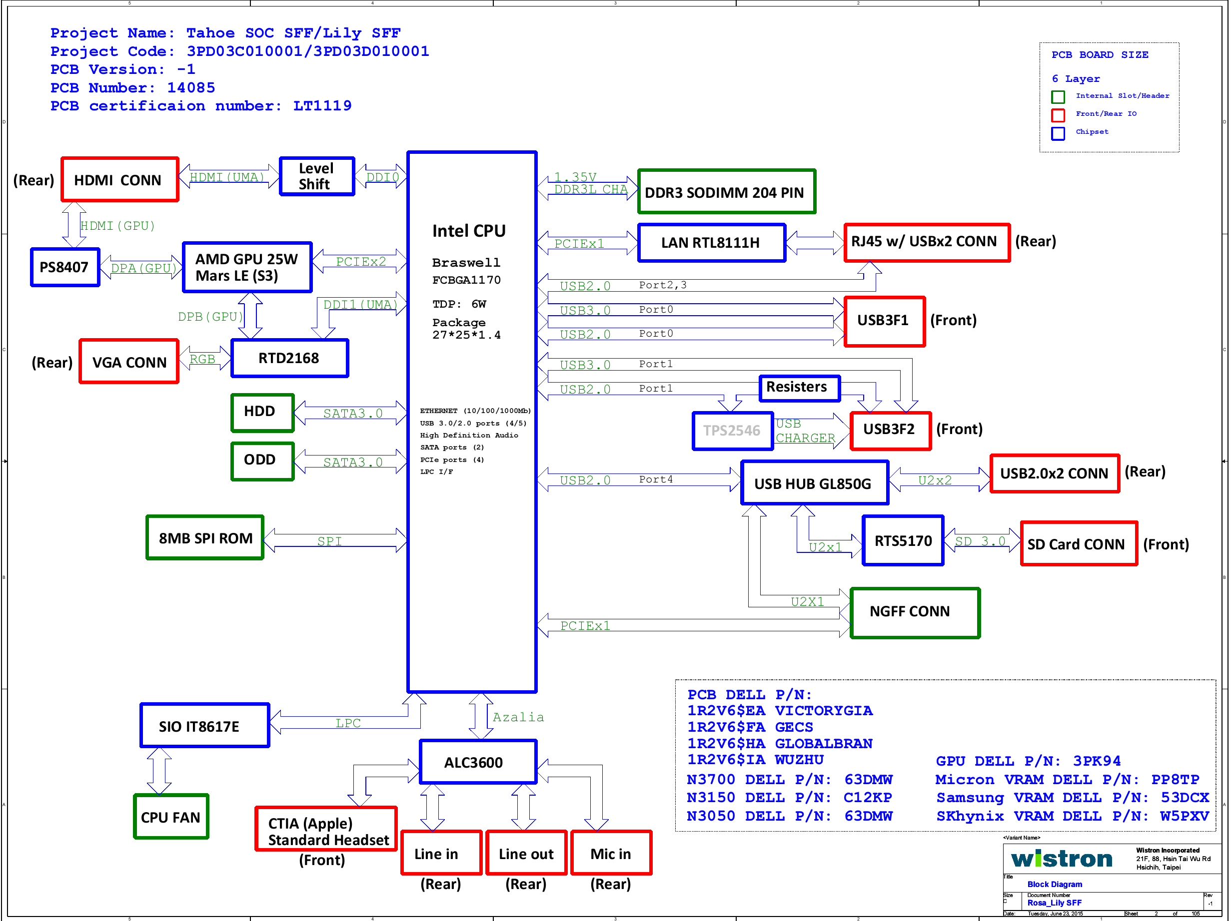Viewport: 1231px width, 921px height.
Task: Click the red Front/Rear IO legend square
Action: (x=1058, y=115)
